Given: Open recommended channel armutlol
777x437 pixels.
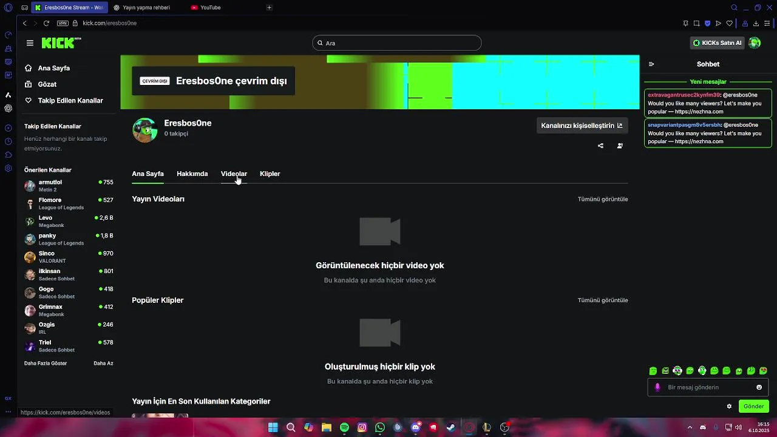Looking at the screenshot, I should click(x=69, y=186).
